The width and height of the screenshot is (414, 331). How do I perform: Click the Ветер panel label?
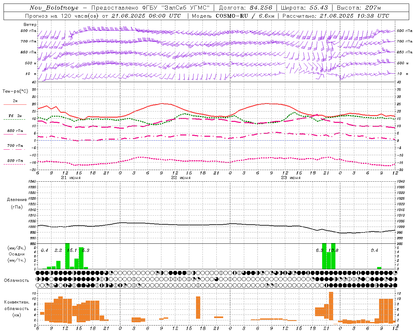(30, 25)
